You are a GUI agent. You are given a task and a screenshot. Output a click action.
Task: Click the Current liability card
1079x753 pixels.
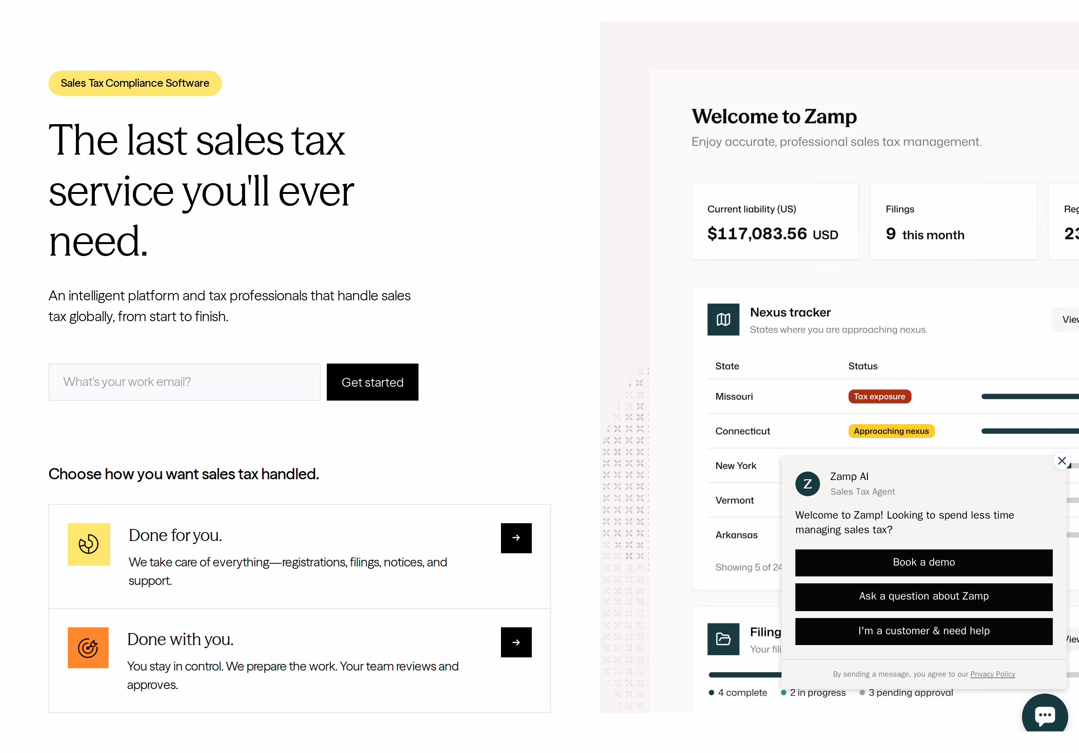click(775, 221)
